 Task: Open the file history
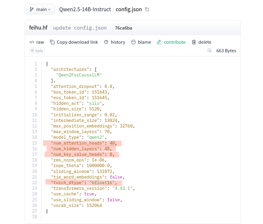click(x=115, y=42)
